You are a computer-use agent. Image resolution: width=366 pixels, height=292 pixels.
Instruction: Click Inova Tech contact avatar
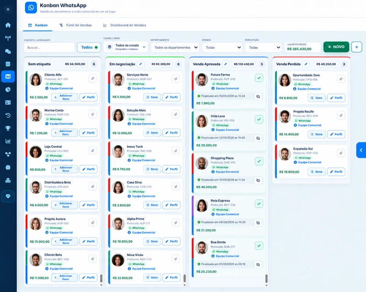(118, 151)
